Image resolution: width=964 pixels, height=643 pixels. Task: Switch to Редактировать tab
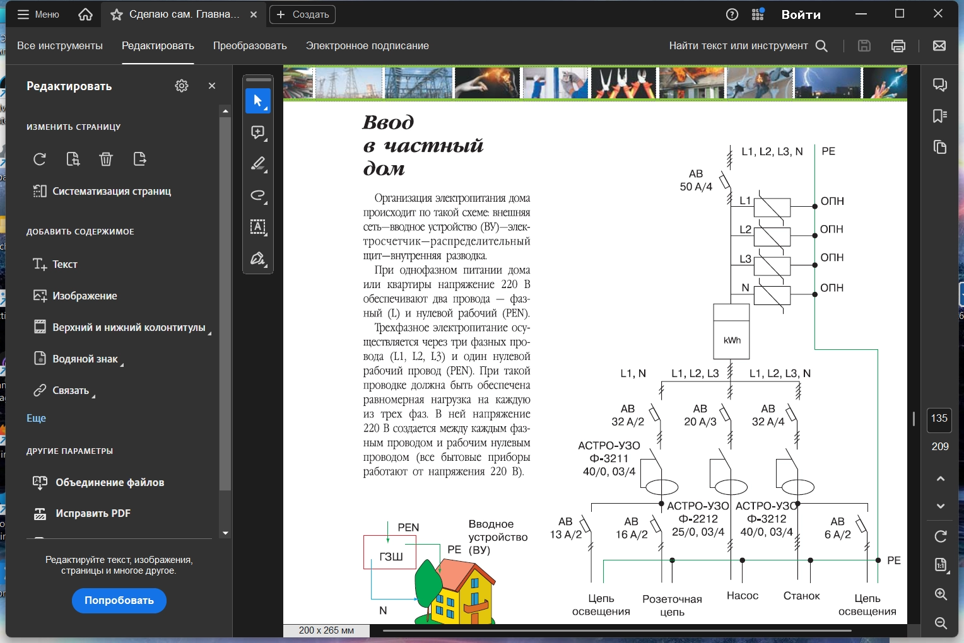pos(158,45)
